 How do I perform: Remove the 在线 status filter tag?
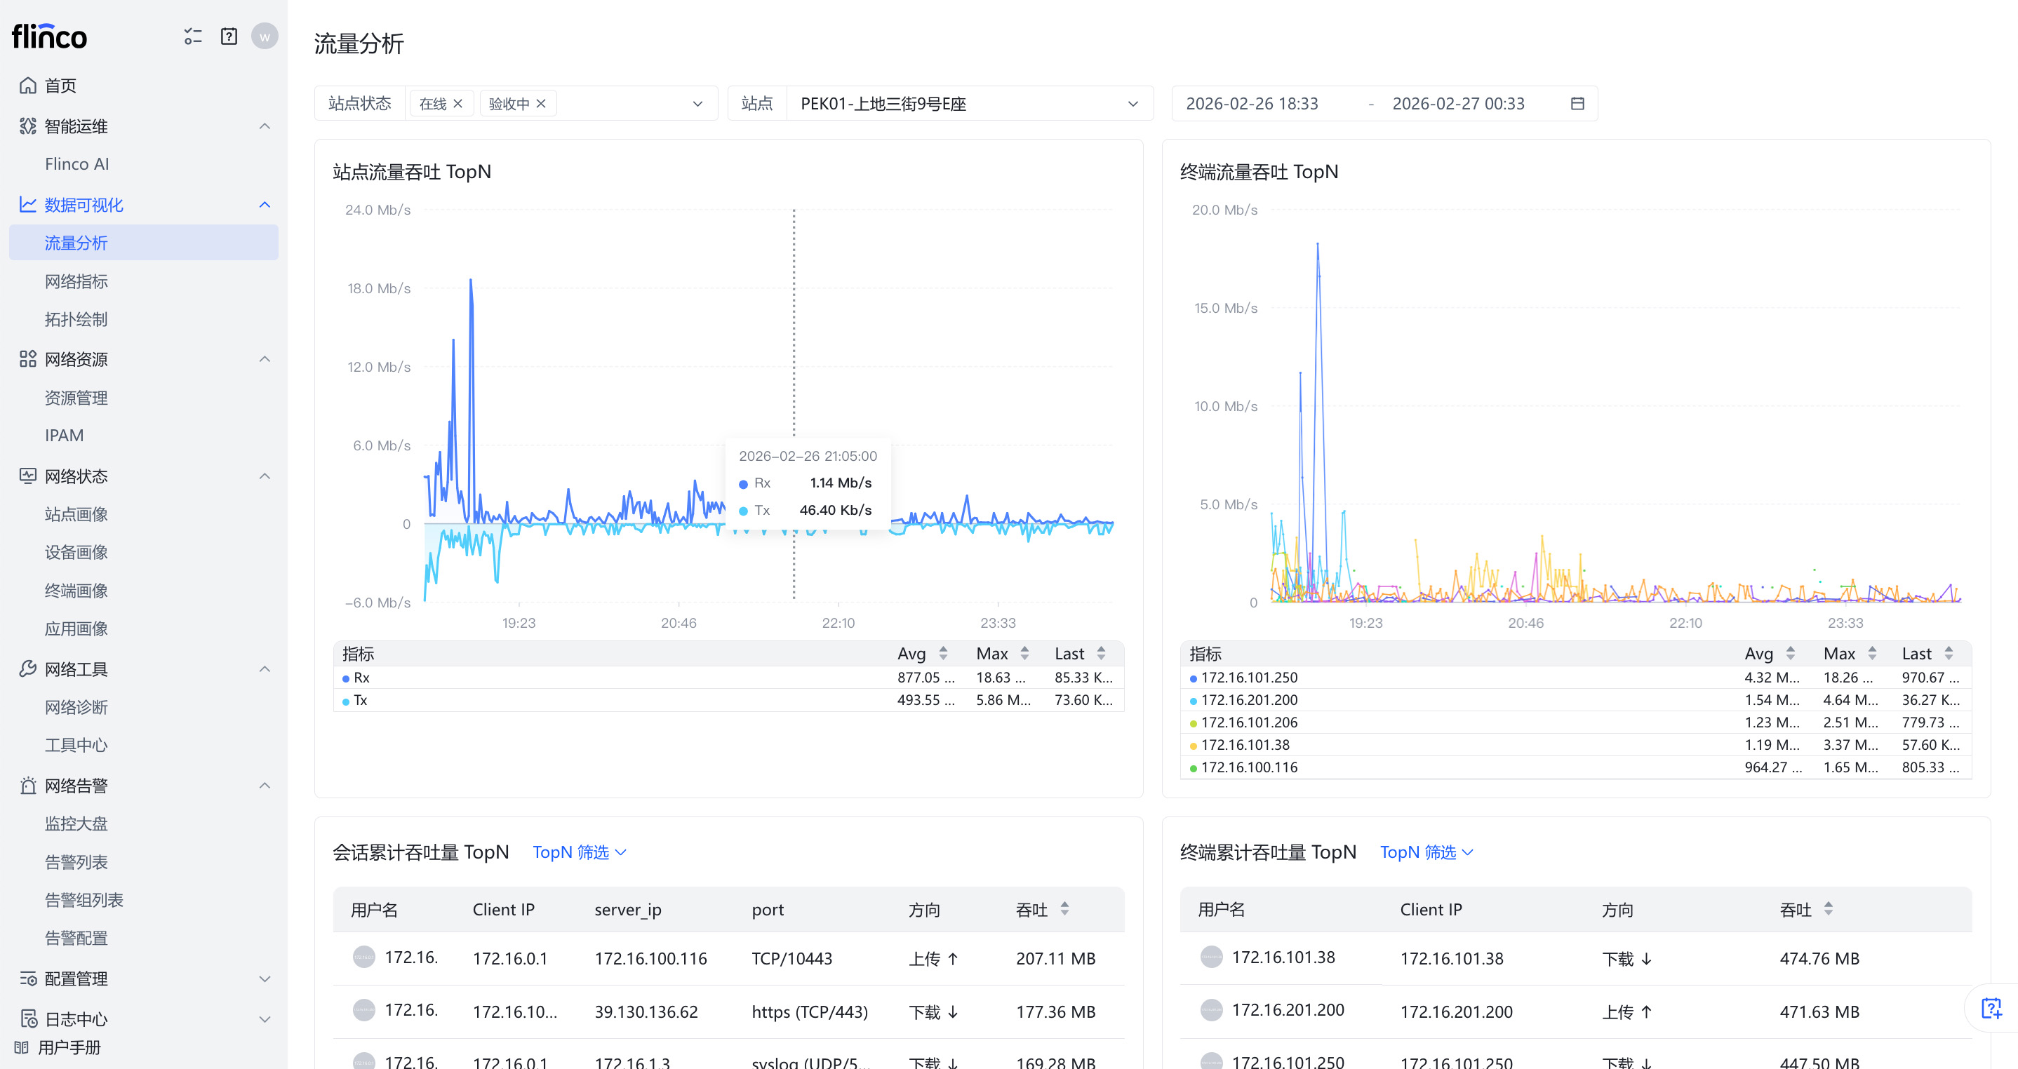(x=458, y=103)
